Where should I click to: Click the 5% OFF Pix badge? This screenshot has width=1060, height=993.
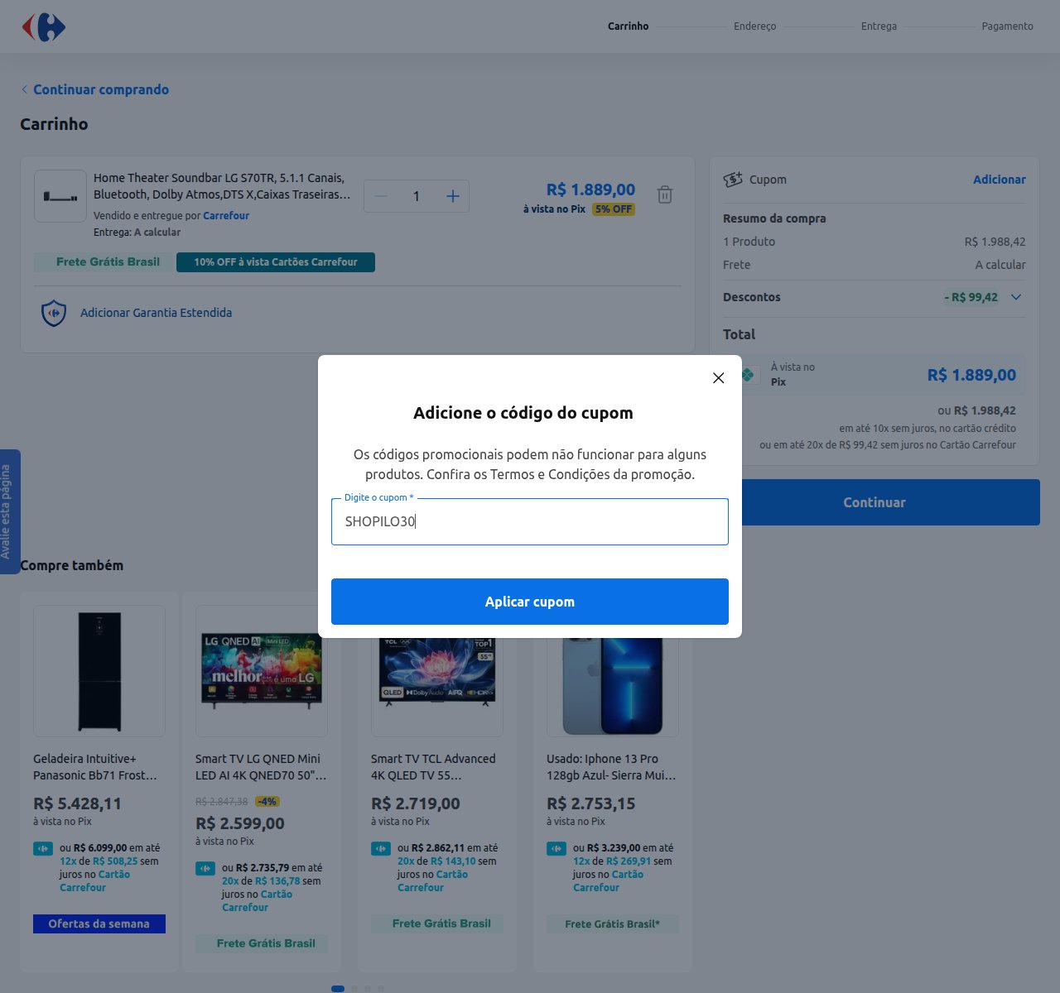click(614, 209)
